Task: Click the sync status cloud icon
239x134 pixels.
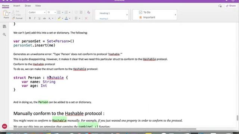Action: coord(220,6)
